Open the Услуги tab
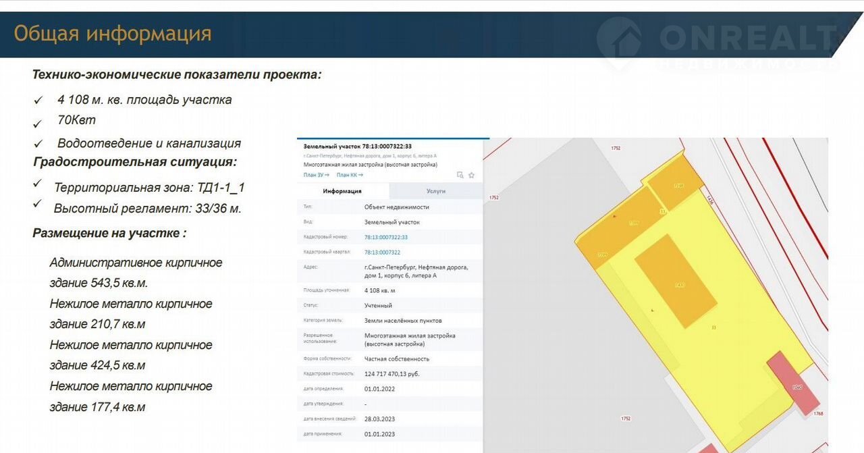864x453 pixels. pyautogui.click(x=436, y=191)
